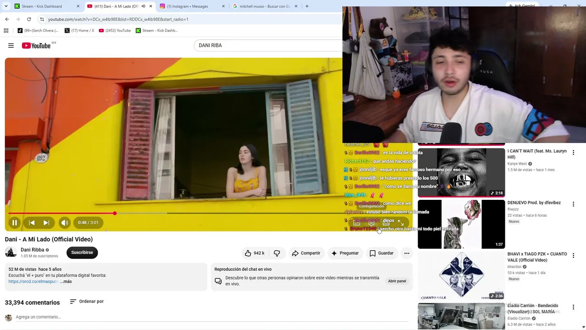Enter fullscreen mode on the video
586x330 pixels.
click(401, 223)
